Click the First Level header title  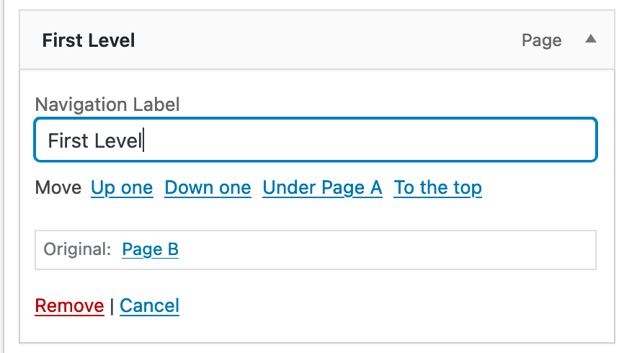[x=89, y=40]
